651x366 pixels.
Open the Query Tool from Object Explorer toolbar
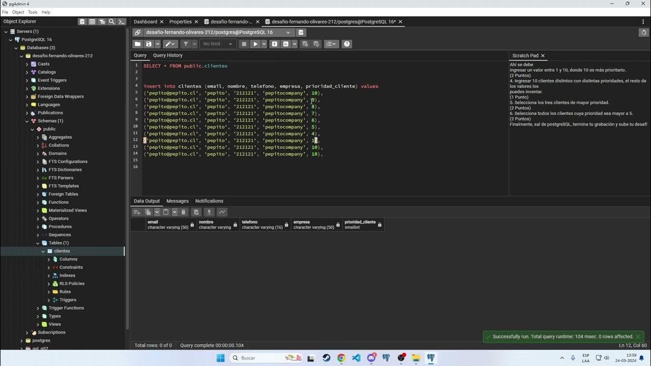(x=82, y=21)
